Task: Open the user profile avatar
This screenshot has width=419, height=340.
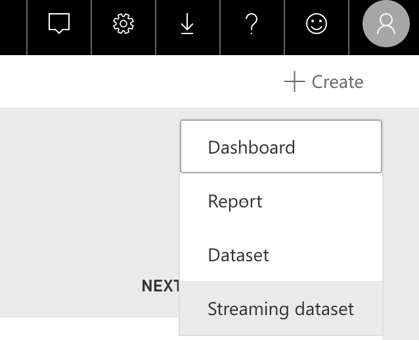Action: 386,24
